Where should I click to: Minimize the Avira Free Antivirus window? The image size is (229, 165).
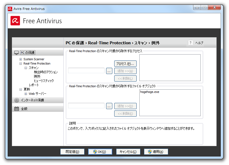pos(197,8)
